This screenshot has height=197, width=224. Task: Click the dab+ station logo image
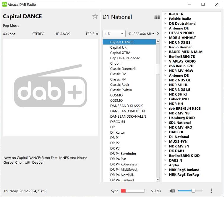(51, 88)
